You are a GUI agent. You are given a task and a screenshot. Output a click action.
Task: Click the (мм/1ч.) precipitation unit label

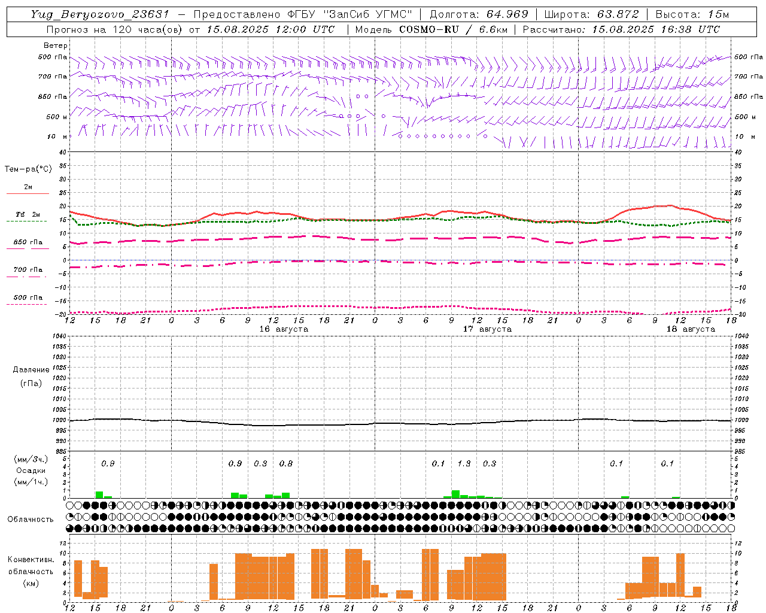(31, 482)
